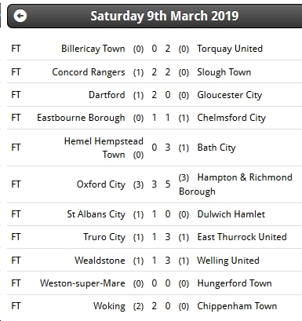Viewport: 302px width, 321px height.
Task: Click the back arrow icon in date header
Action: (x=20, y=16)
